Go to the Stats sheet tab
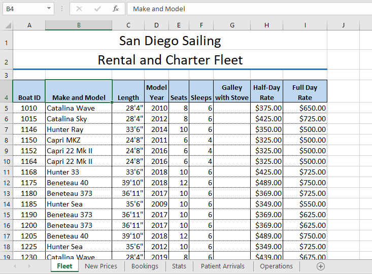 pos(179,266)
